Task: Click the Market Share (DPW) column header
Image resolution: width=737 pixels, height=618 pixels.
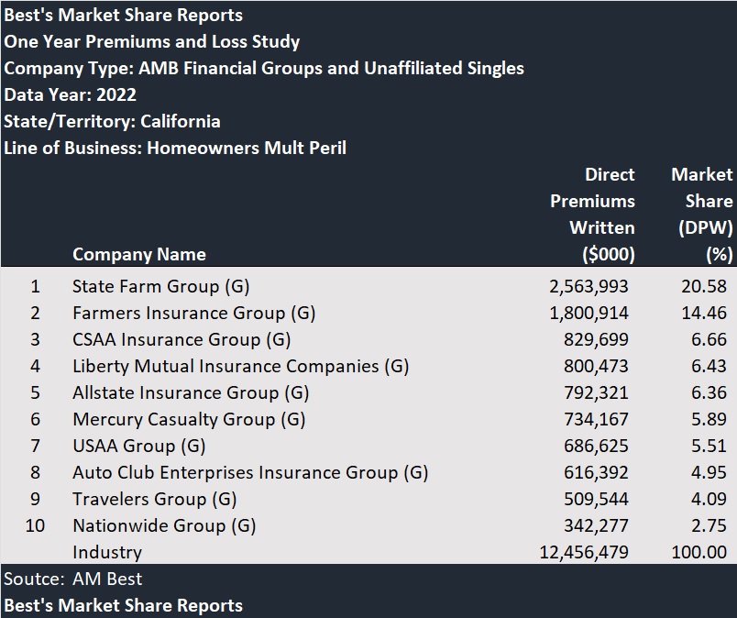Action: pos(701,214)
